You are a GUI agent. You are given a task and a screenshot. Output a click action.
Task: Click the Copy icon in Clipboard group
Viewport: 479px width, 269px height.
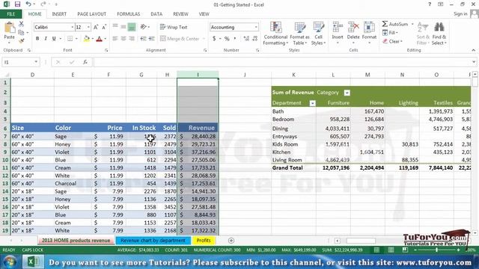21,32
